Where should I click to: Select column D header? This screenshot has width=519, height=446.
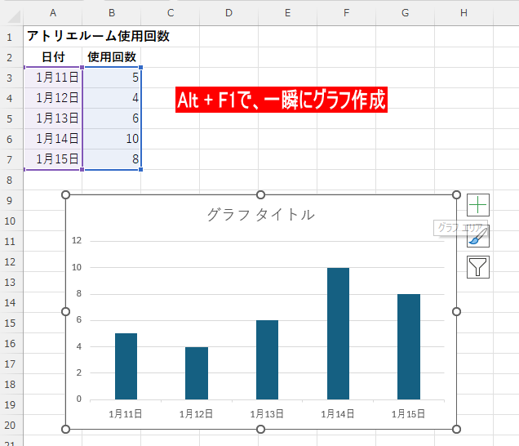coord(228,13)
